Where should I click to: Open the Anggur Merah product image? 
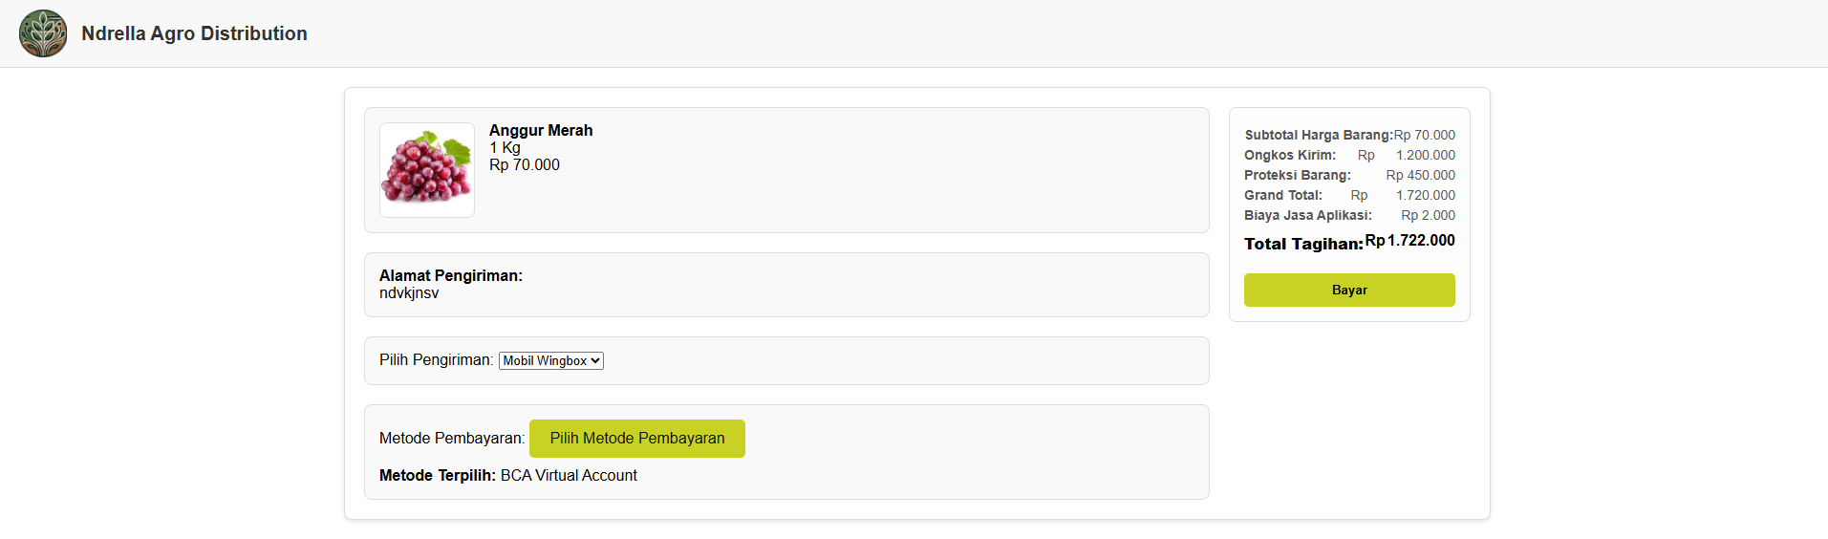point(427,170)
